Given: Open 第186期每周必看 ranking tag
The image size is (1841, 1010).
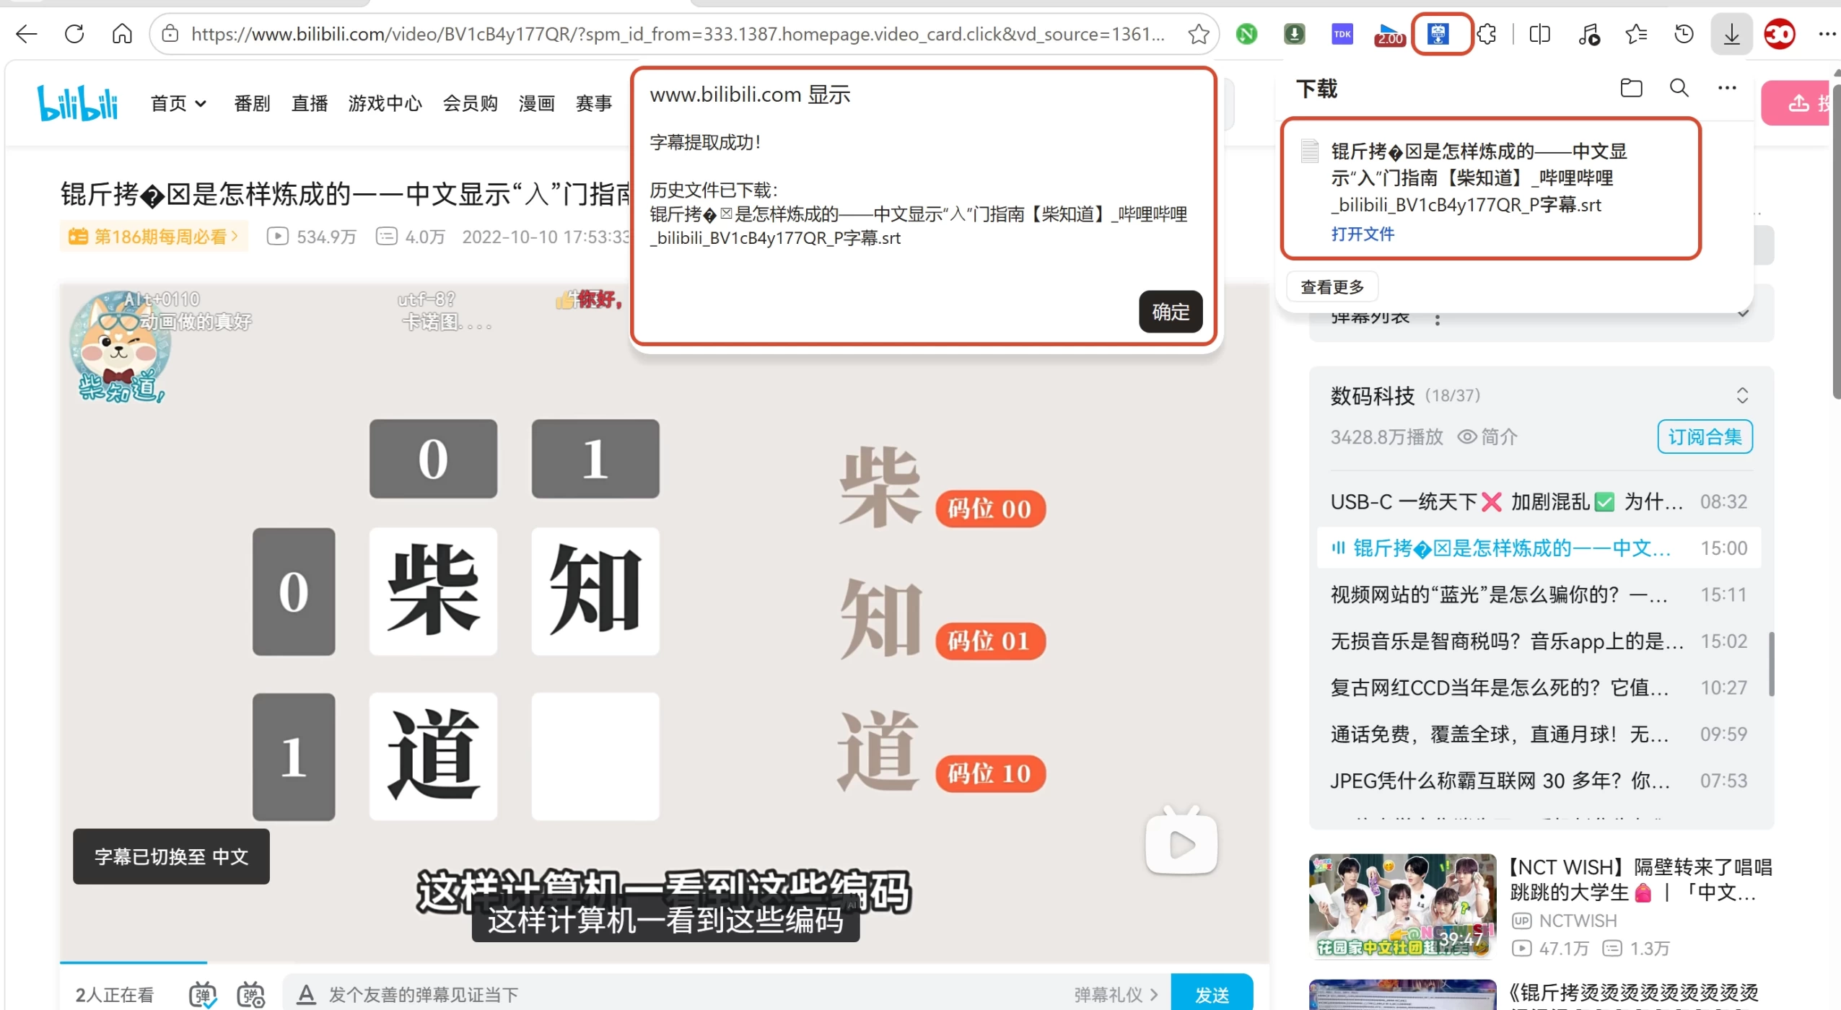Looking at the screenshot, I should tap(154, 236).
